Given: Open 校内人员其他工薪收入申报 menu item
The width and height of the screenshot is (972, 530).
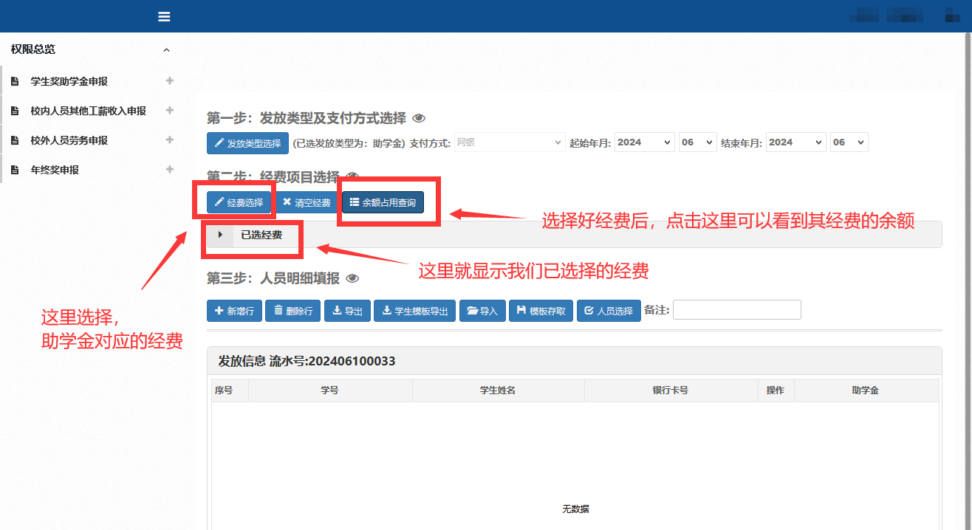Looking at the screenshot, I should pos(89,111).
